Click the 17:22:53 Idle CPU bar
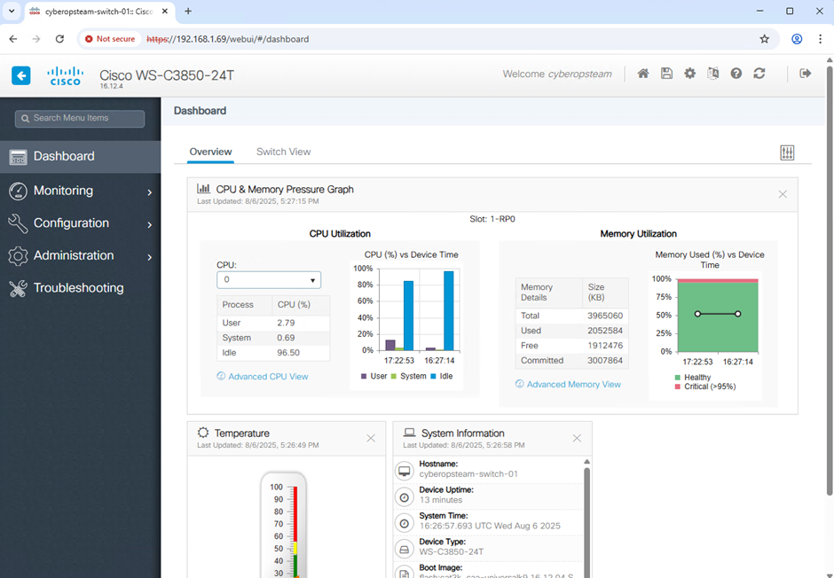 408,316
